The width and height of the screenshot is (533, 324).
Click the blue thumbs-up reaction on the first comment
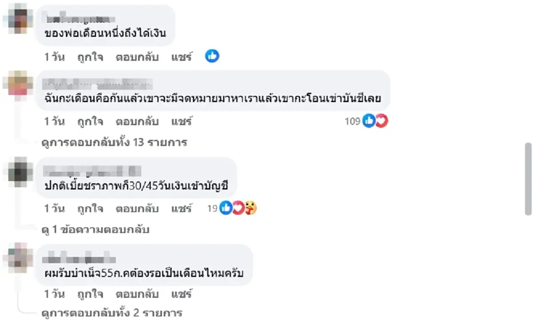[x=212, y=56]
